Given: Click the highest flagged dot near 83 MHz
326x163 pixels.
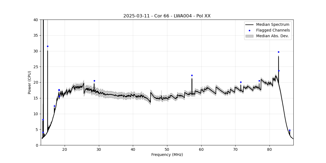Looking at the screenshot, I should point(278,52).
